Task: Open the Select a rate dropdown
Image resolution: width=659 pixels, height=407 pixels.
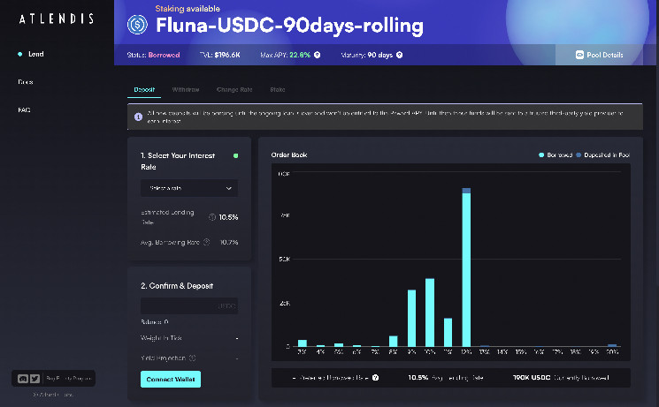Action: click(x=189, y=188)
